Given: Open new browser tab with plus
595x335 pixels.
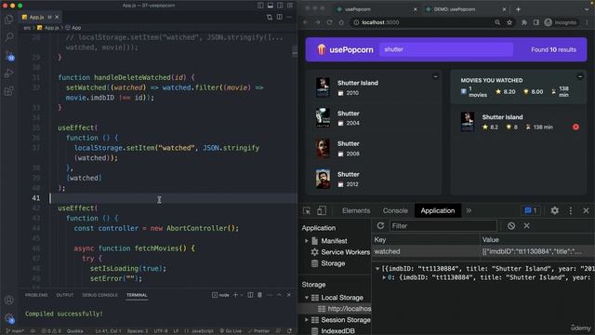Looking at the screenshot, I should [519, 9].
